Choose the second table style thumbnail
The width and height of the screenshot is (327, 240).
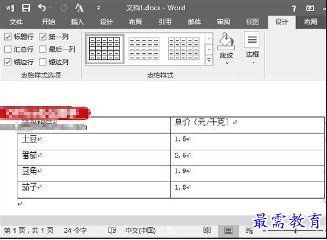click(144, 48)
